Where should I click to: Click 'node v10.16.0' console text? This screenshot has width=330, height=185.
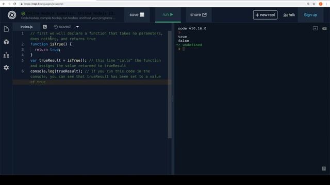tap(192, 28)
